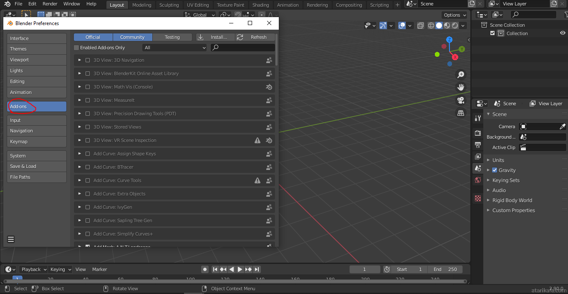Jump to the timeline start frame
This screenshot has width=568, height=294.
215,269
